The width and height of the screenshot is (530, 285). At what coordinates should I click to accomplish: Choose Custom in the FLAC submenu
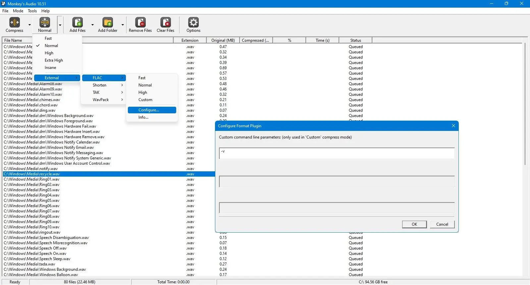[x=152, y=100]
